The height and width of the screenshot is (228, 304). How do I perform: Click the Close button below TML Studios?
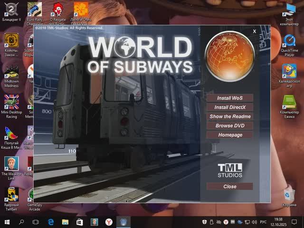pos(230,187)
